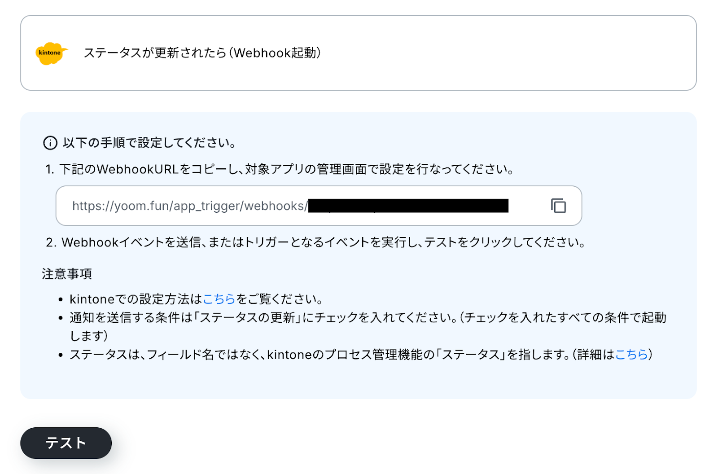Click the 注意事項 heading
Viewport: 718px width, 474px height.
click(67, 274)
